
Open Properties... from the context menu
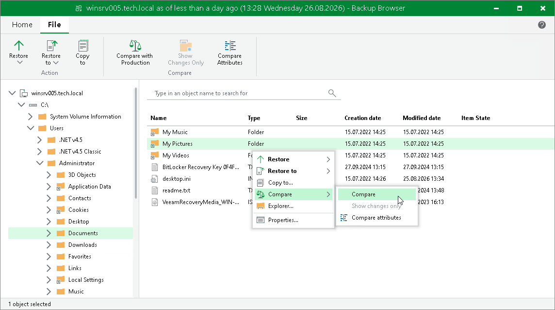[x=294, y=220]
